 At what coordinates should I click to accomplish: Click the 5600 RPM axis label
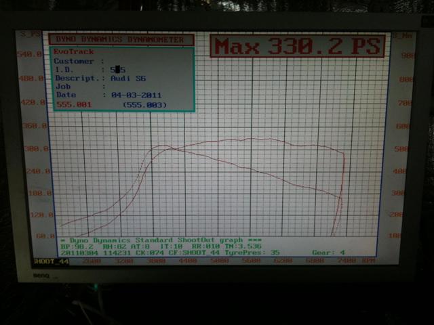point(251,261)
